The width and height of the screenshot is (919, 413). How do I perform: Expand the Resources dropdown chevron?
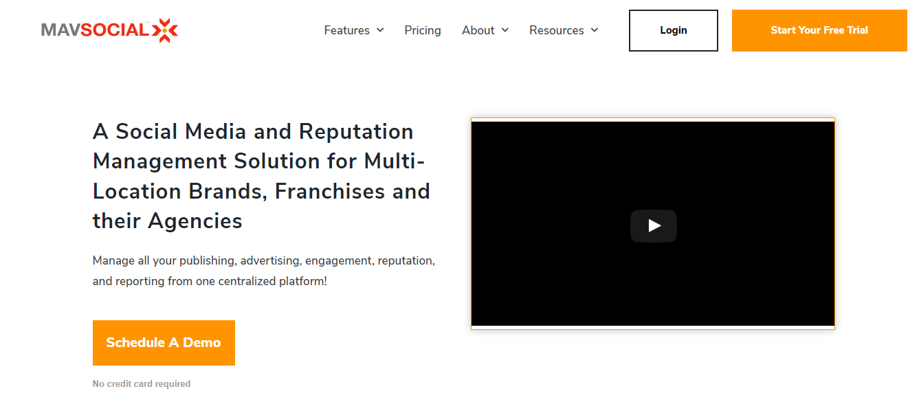[595, 30]
